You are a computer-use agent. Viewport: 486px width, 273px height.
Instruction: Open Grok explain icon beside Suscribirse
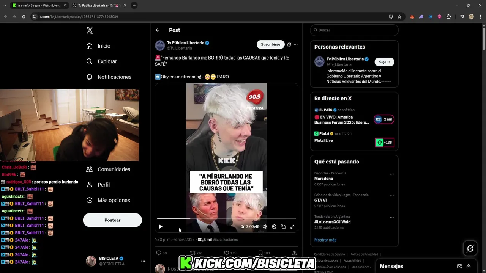289,44
